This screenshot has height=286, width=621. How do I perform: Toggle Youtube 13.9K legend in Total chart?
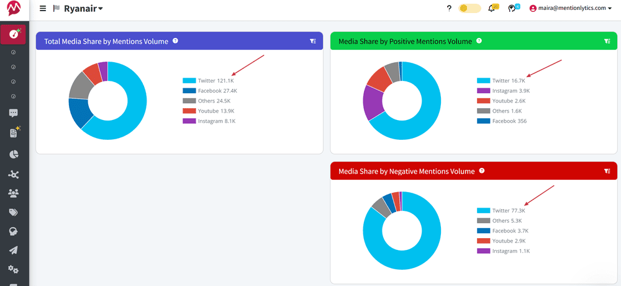209,111
